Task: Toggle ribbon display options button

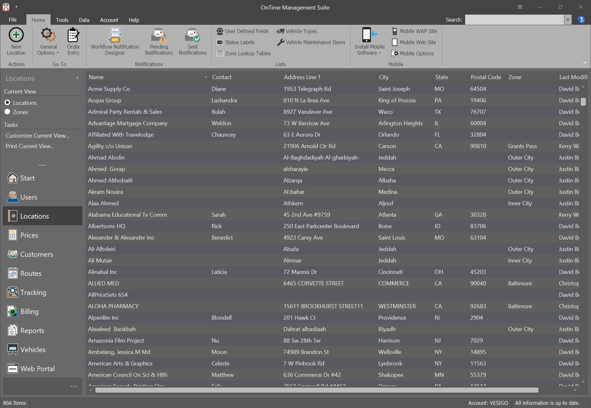Action: tap(520, 7)
